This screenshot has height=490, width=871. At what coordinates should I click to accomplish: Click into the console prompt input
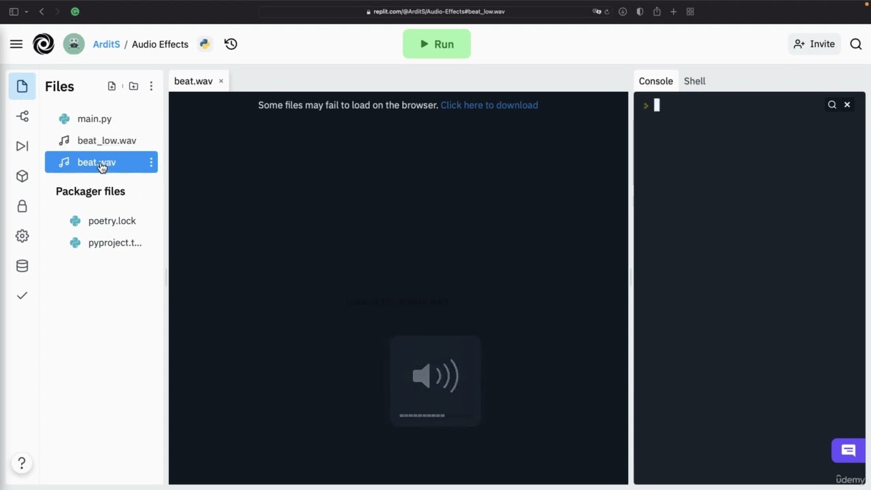coord(657,105)
